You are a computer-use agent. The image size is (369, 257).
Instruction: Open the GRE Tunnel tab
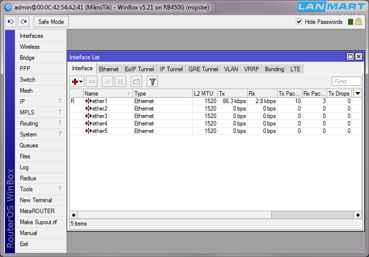coord(203,69)
